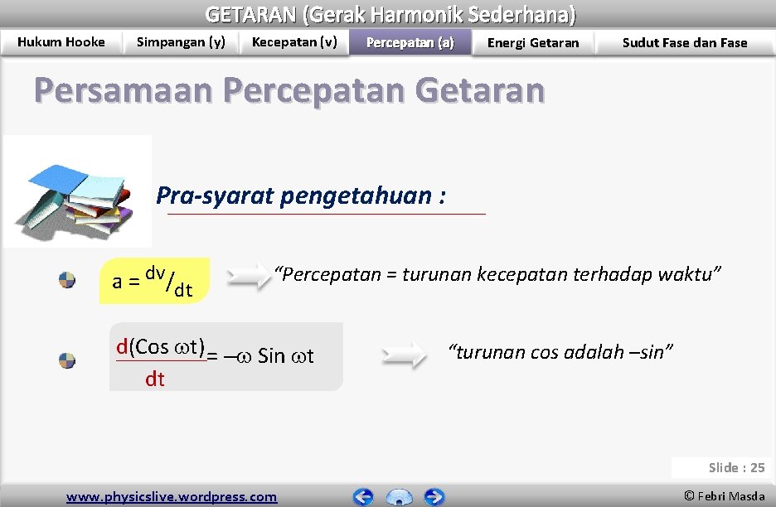
Task: Click 'Pra-syarat pengetahuan :' subtitle
Action: pyautogui.click(x=301, y=196)
